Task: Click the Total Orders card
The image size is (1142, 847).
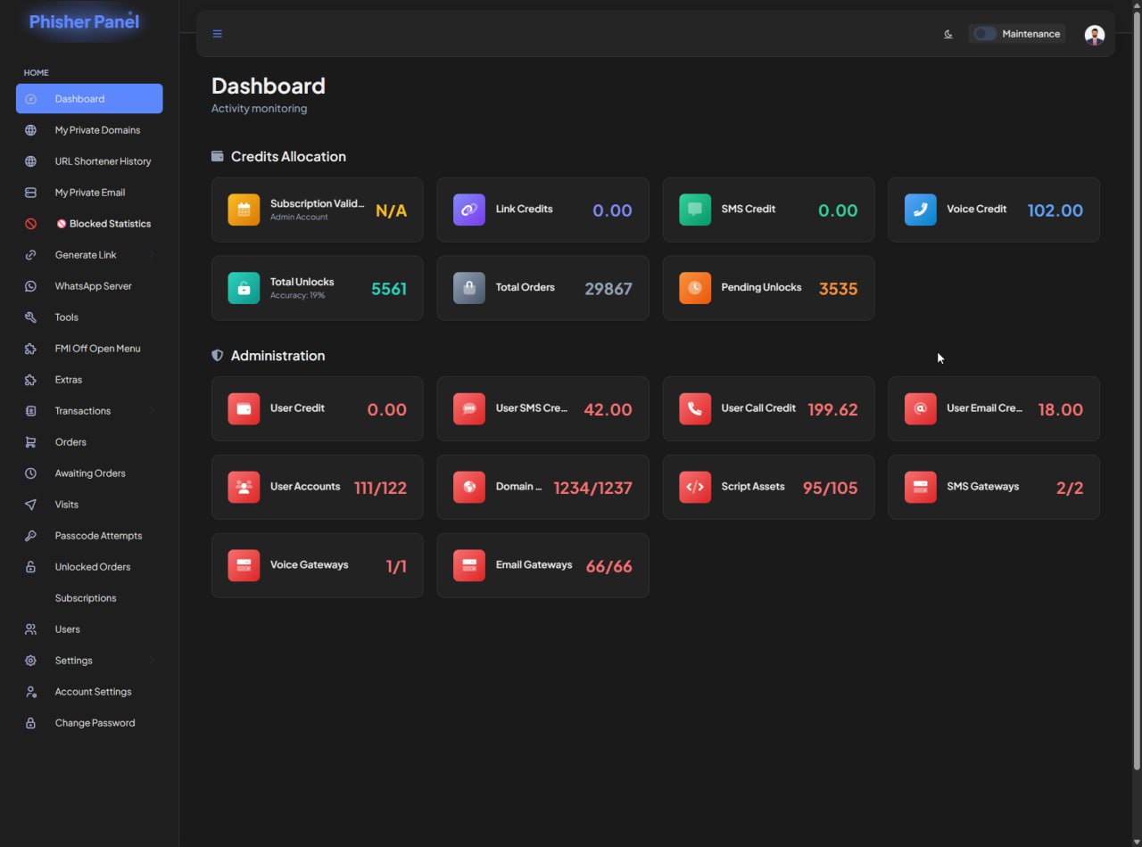Action: click(542, 288)
